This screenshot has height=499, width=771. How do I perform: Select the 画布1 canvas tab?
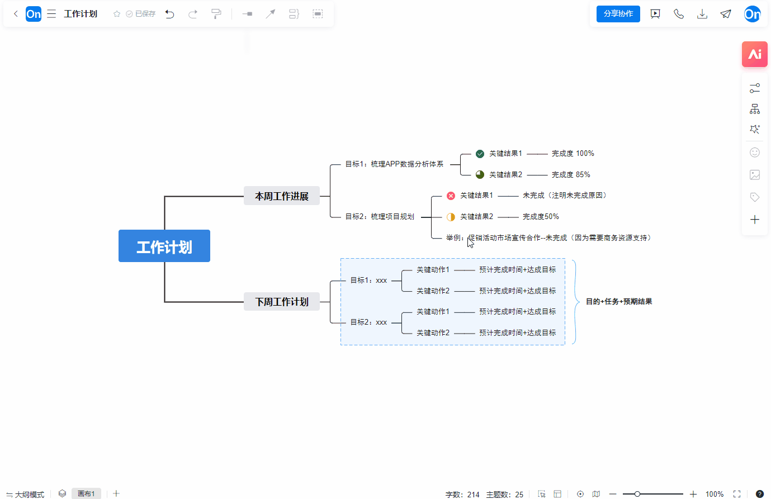tap(86, 494)
